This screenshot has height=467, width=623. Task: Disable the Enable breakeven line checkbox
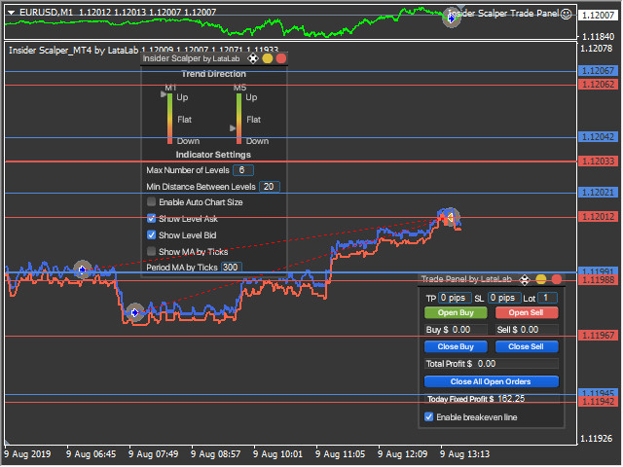click(x=428, y=417)
